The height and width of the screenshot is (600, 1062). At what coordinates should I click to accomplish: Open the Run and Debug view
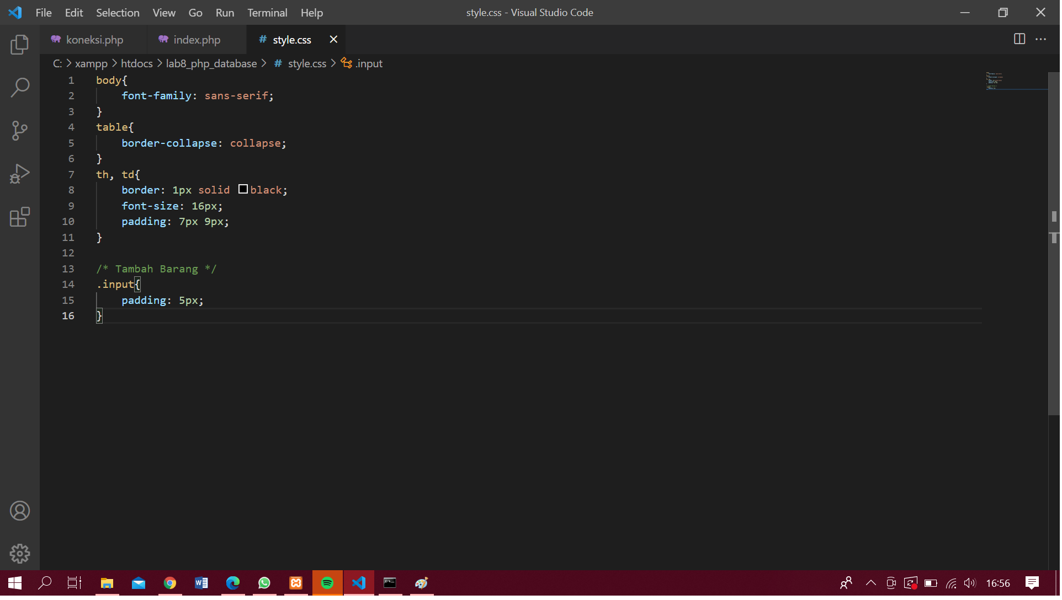(x=20, y=174)
